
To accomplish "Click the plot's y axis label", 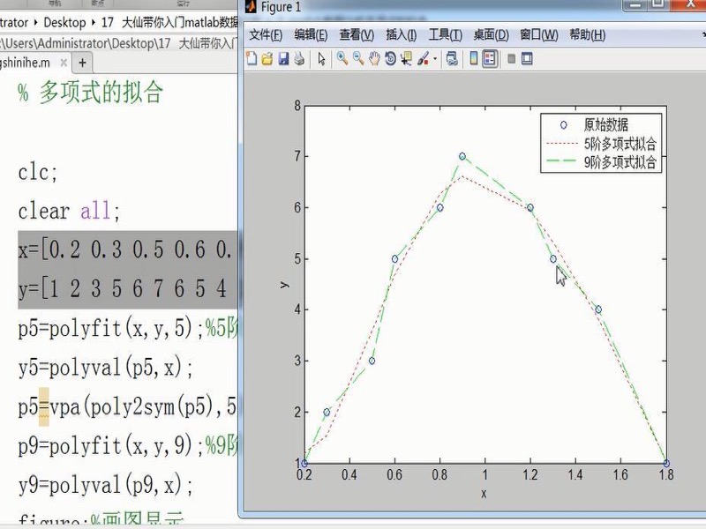I will point(283,284).
